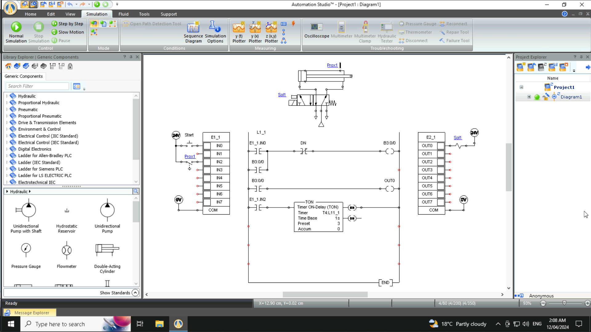Viewport: 591px width, 332px height.
Task: Expand the Pneumatic component category
Action: (x=7, y=109)
